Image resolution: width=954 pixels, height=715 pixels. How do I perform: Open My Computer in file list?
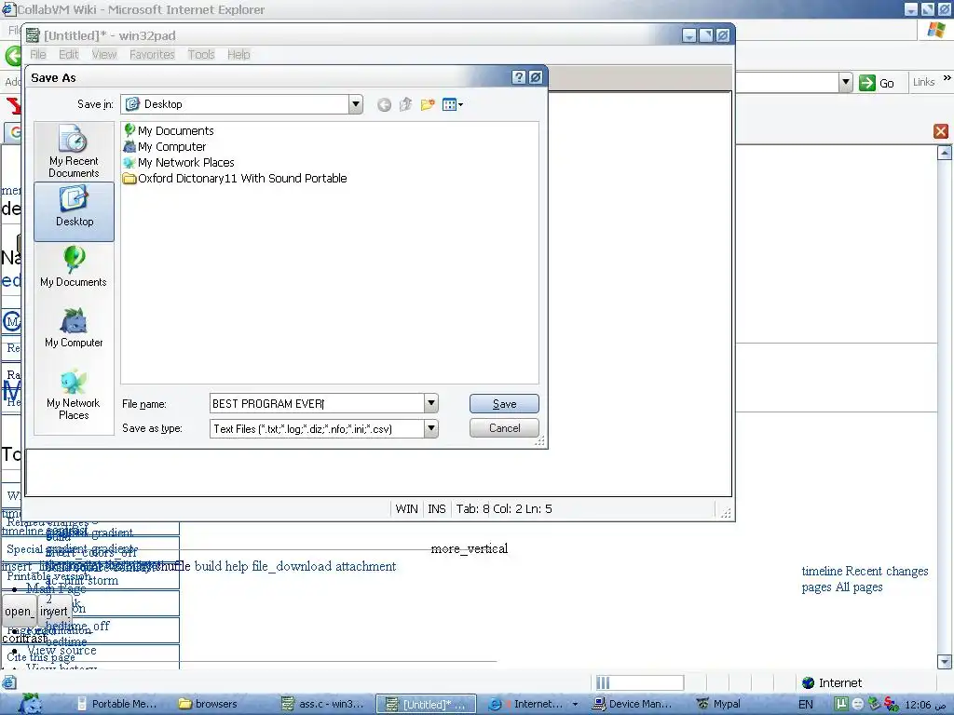point(165,146)
